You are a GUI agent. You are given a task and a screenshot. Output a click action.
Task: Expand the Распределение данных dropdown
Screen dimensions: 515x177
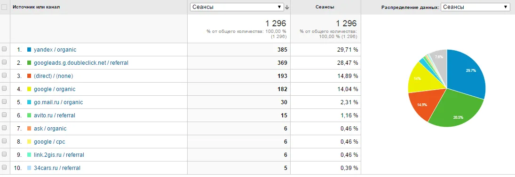click(475, 7)
